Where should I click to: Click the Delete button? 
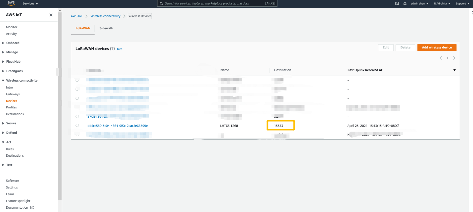click(405, 48)
